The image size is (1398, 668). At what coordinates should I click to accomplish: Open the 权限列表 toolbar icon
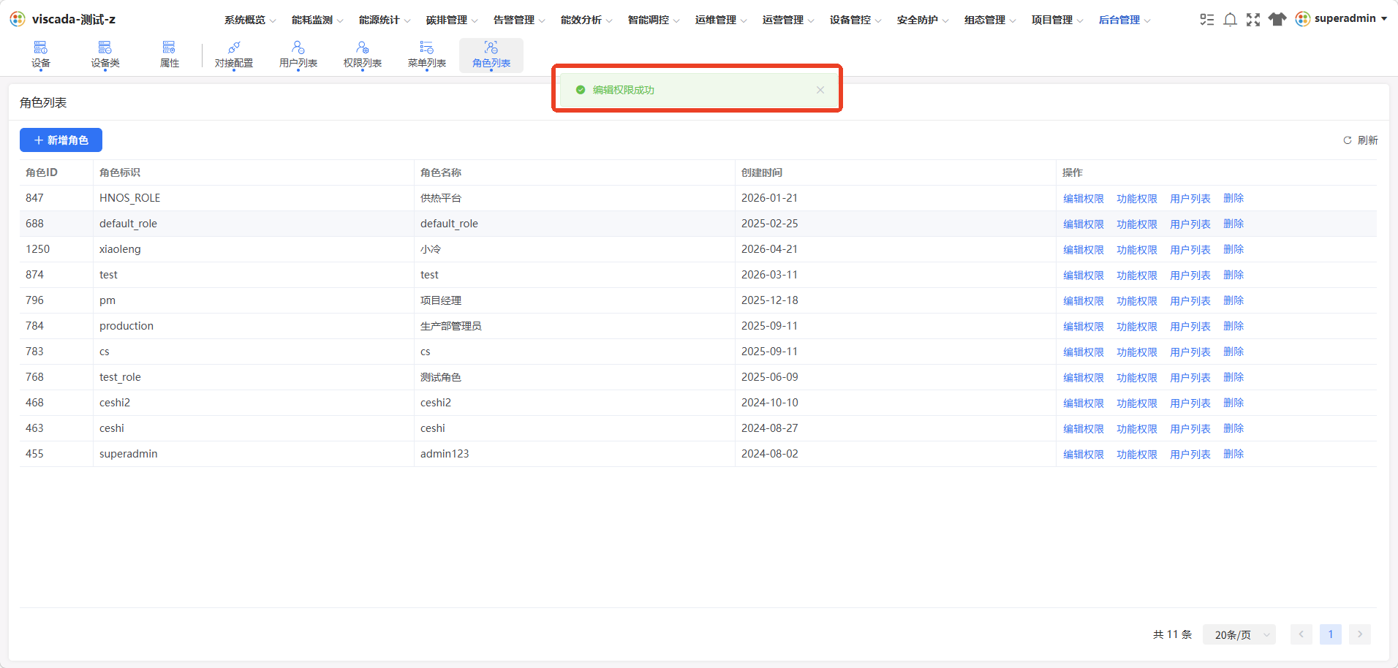[363, 55]
